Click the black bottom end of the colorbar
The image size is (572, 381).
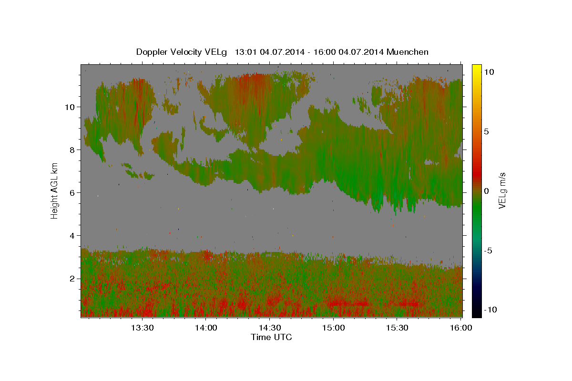click(477, 313)
